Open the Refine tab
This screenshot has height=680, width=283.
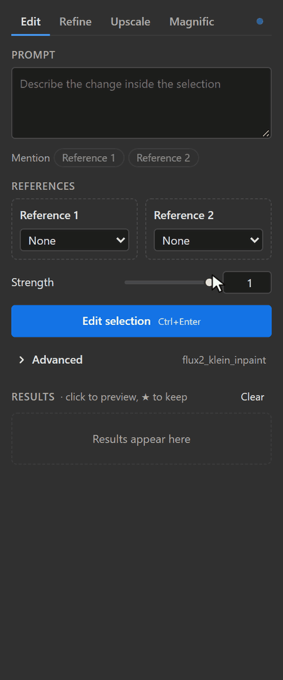click(75, 21)
